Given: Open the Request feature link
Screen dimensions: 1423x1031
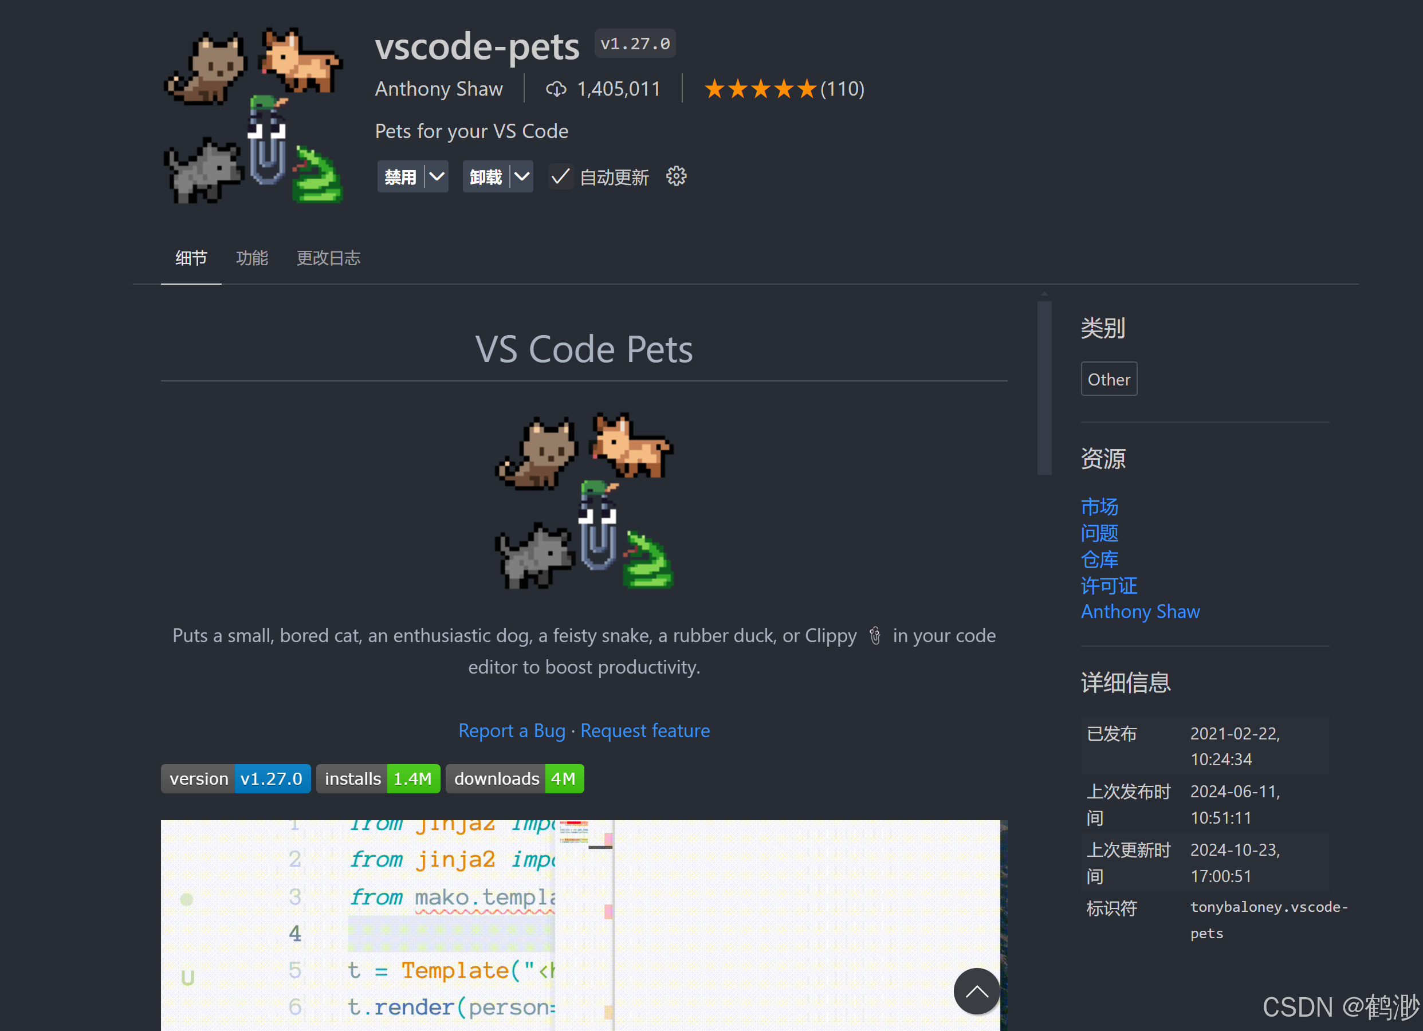Looking at the screenshot, I should [645, 730].
